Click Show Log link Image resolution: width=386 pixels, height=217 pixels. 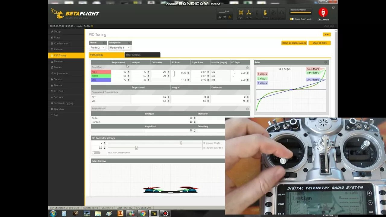click(328, 26)
